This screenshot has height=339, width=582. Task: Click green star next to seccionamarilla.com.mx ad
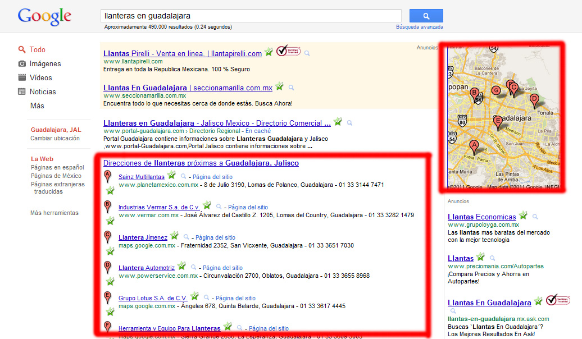tap(280, 86)
